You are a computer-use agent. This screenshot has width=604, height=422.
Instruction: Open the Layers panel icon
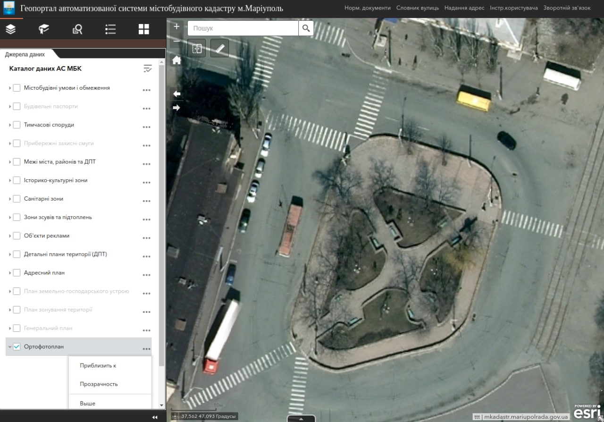(x=11, y=29)
